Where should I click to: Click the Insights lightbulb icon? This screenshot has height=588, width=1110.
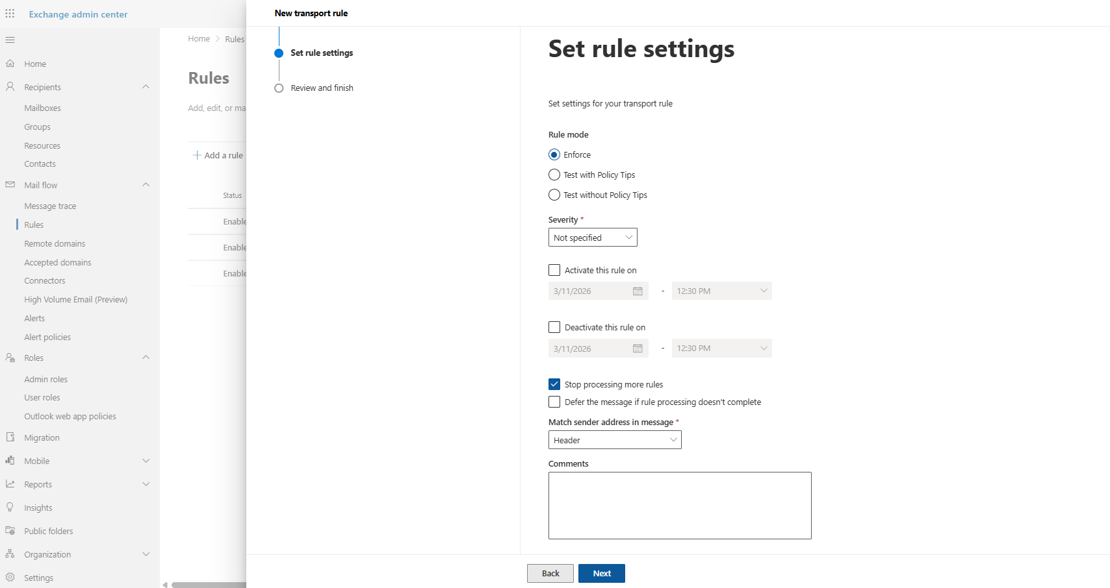tap(10, 508)
